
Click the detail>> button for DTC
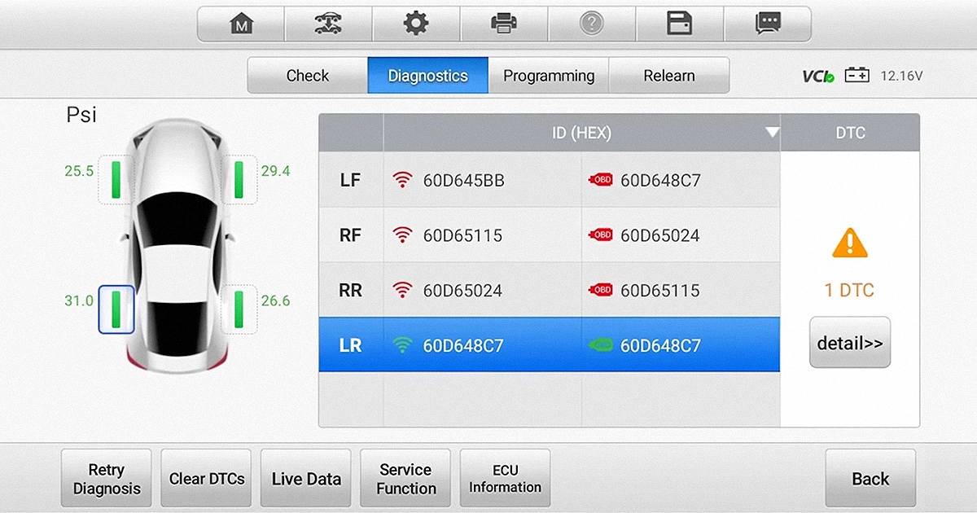point(849,342)
